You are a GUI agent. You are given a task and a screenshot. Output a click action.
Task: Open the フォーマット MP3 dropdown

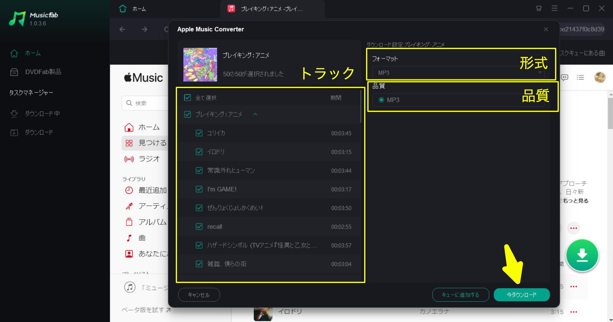point(458,73)
